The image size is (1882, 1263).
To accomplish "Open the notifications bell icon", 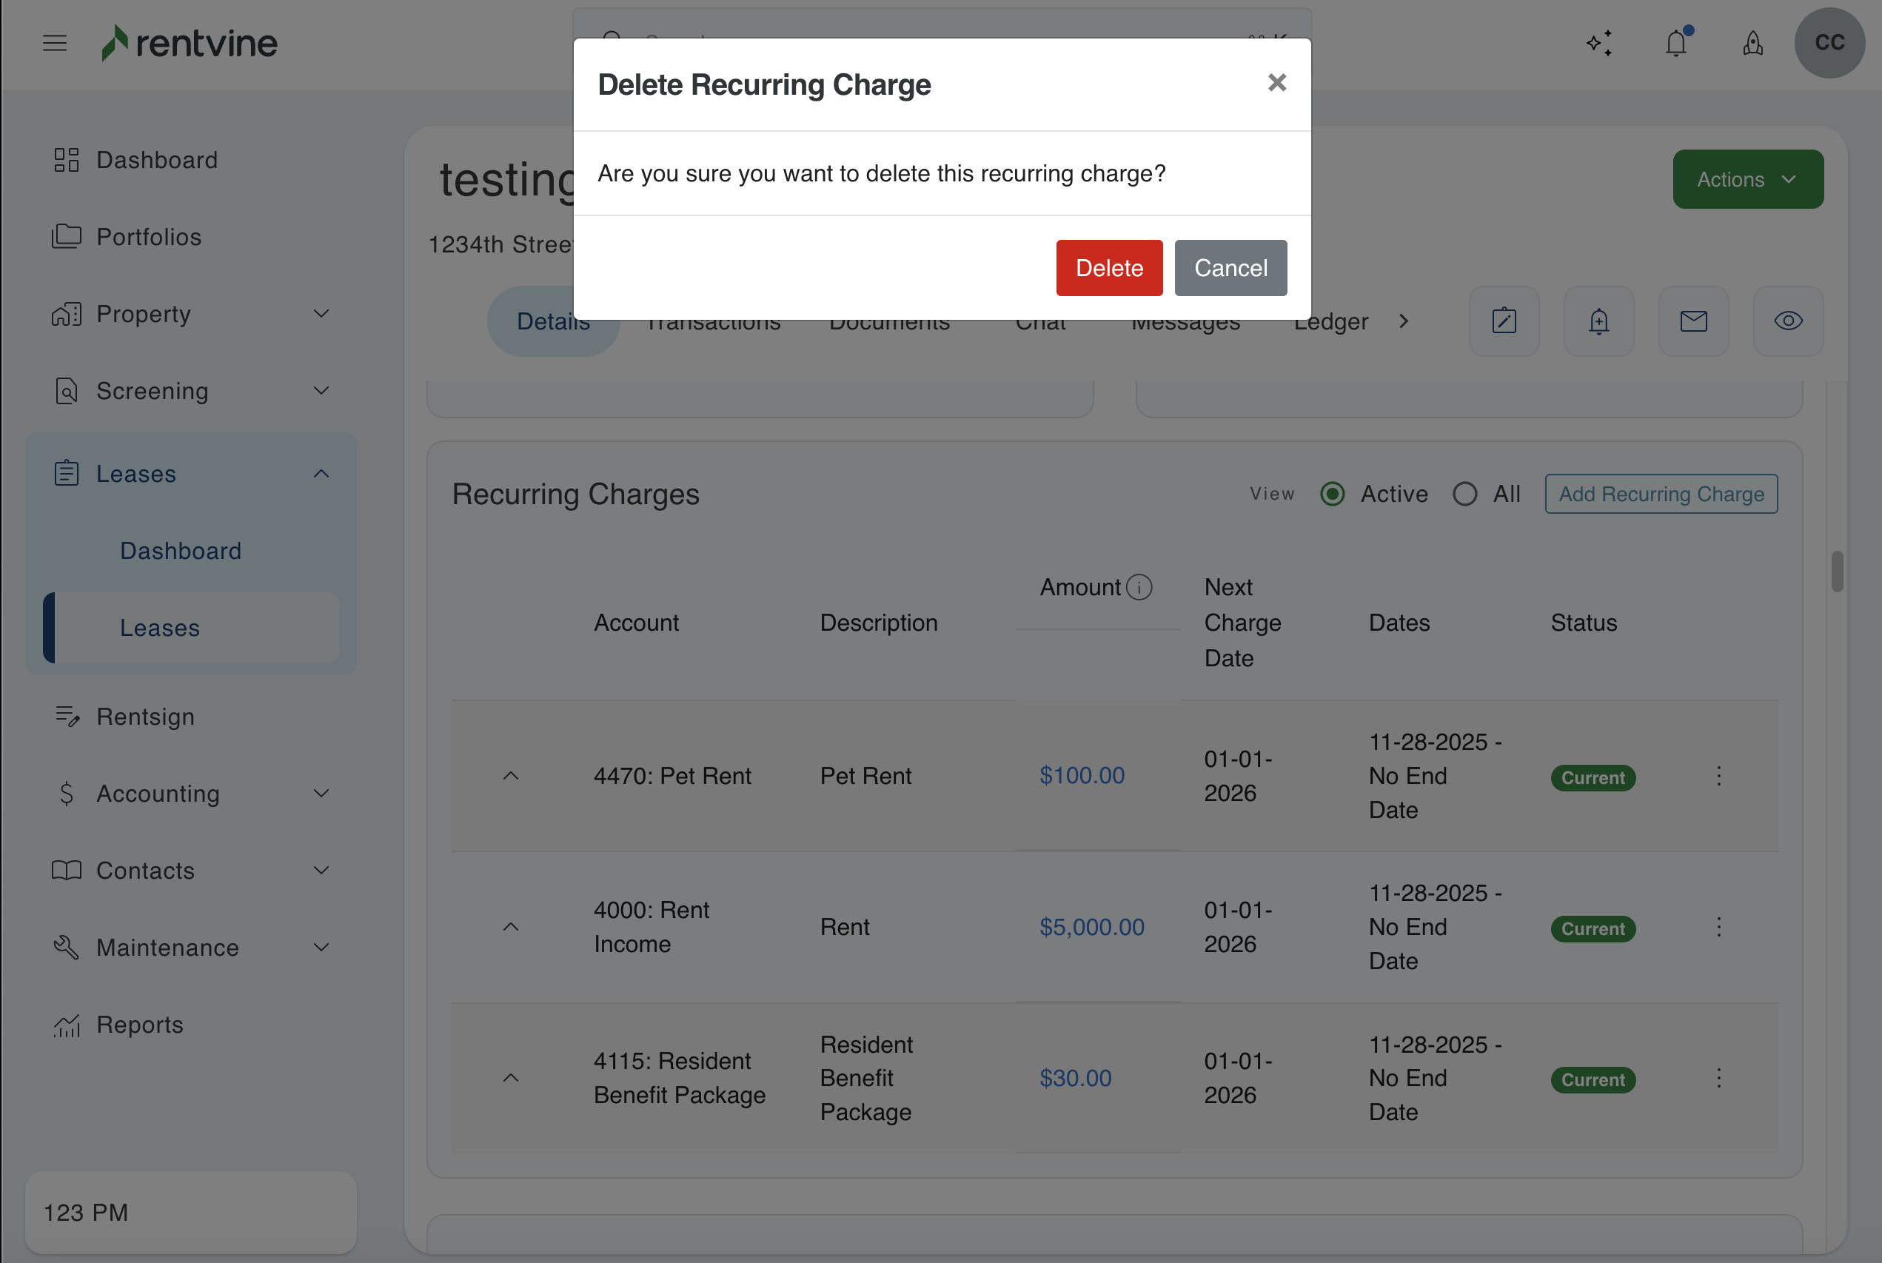I will pos(1676,43).
